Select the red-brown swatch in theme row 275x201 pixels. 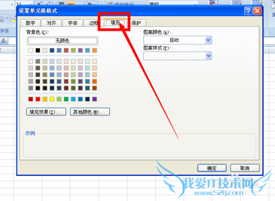click(x=66, y=50)
